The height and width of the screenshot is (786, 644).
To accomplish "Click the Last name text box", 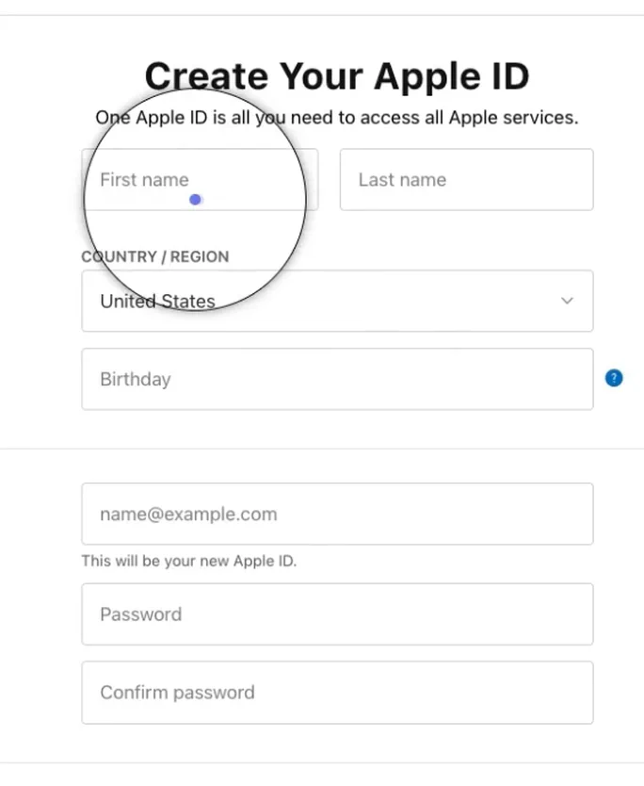I will 466,180.
